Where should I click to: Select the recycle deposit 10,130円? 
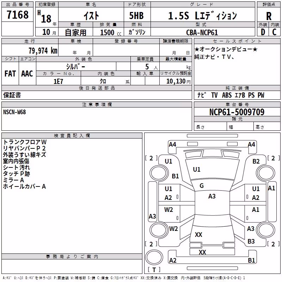[178, 81]
